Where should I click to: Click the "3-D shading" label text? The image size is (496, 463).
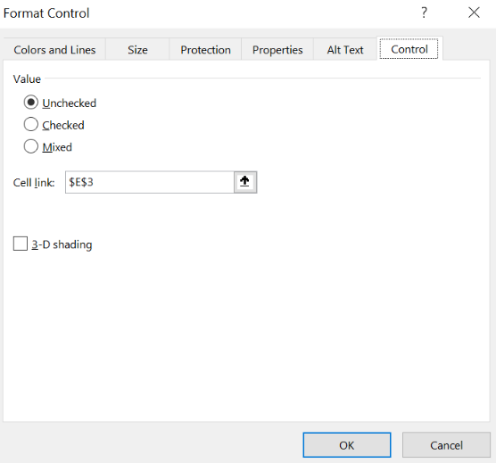pos(62,244)
